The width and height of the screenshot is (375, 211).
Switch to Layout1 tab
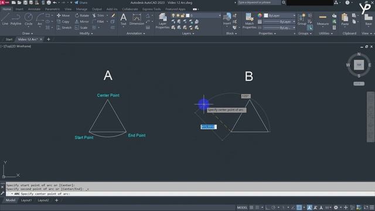[x=26, y=200]
